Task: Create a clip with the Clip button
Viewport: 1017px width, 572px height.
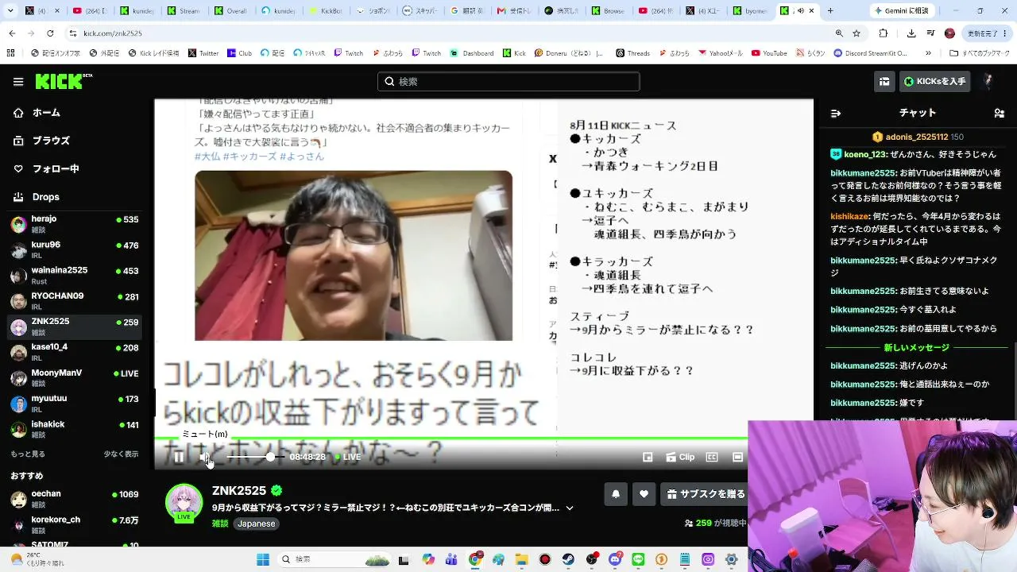Action: 681,457
